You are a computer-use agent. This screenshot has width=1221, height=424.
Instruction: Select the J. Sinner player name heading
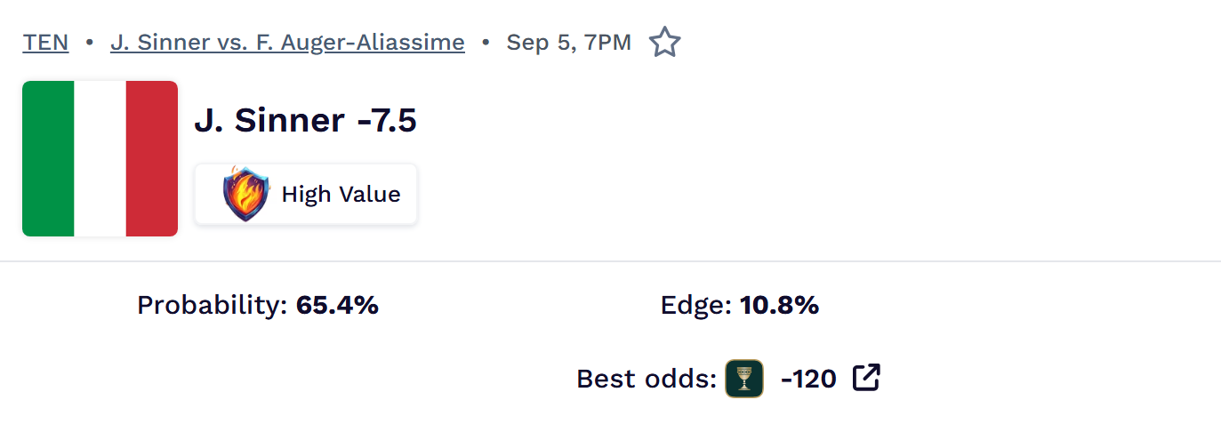269,121
